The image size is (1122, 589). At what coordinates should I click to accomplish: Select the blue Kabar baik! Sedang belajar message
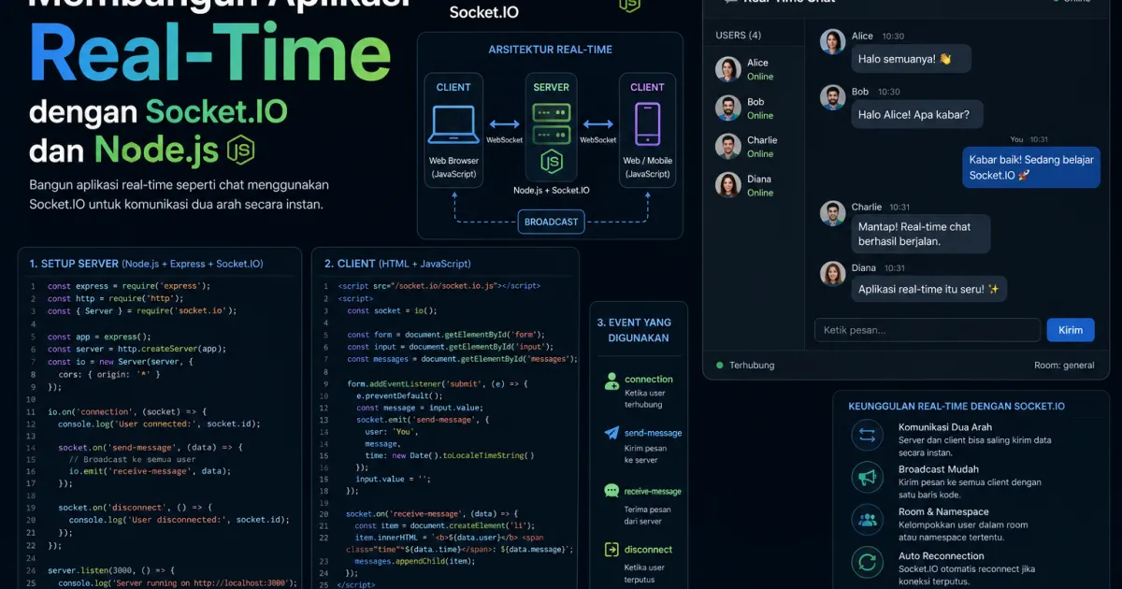1030,167
